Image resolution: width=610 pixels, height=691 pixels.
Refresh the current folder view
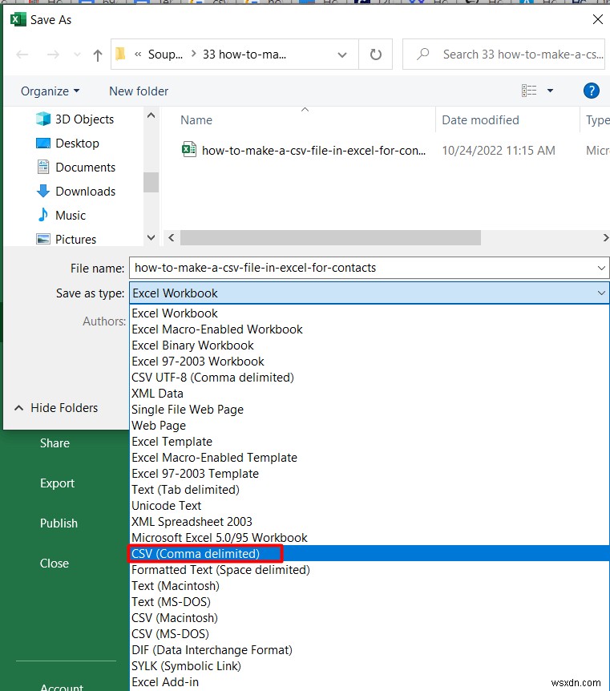pos(375,54)
